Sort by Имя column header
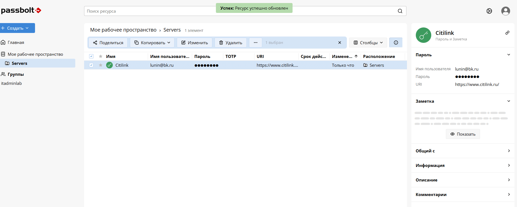Image resolution: width=517 pixels, height=207 pixels. (x=111, y=56)
